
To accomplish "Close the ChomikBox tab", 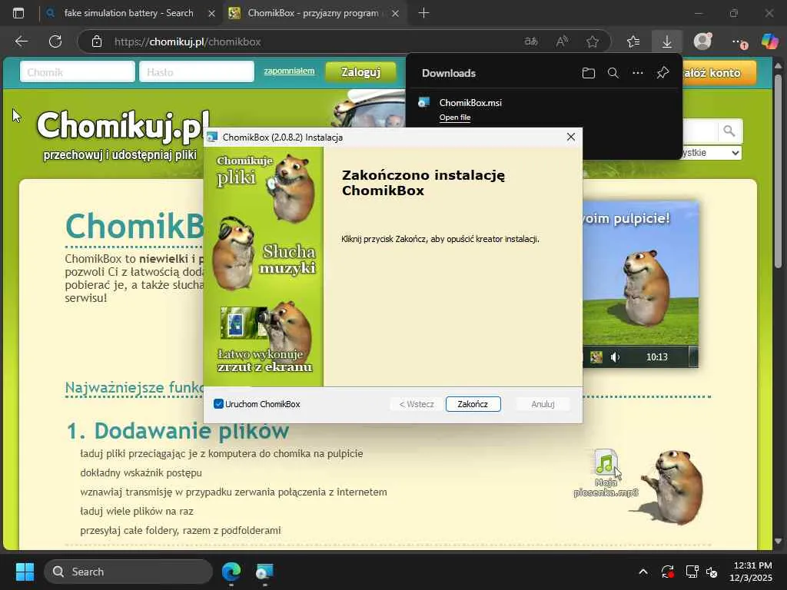I will coord(395,14).
